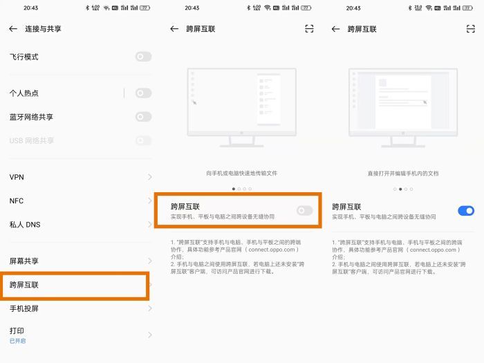Open the 屏幕共享 menu entry
Image resolution: width=484 pixels, height=363 pixels.
76,261
